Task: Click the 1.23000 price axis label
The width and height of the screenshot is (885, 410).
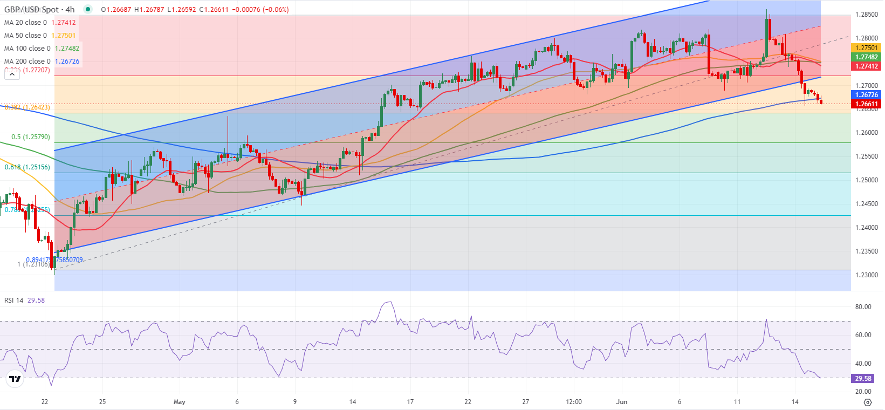Action: [867, 275]
